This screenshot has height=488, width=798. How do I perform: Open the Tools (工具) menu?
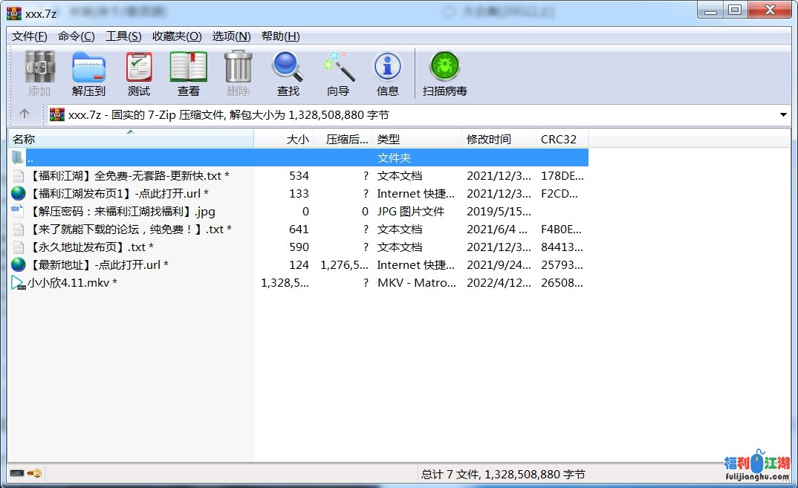pyautogui.click(x=123, y=36)
